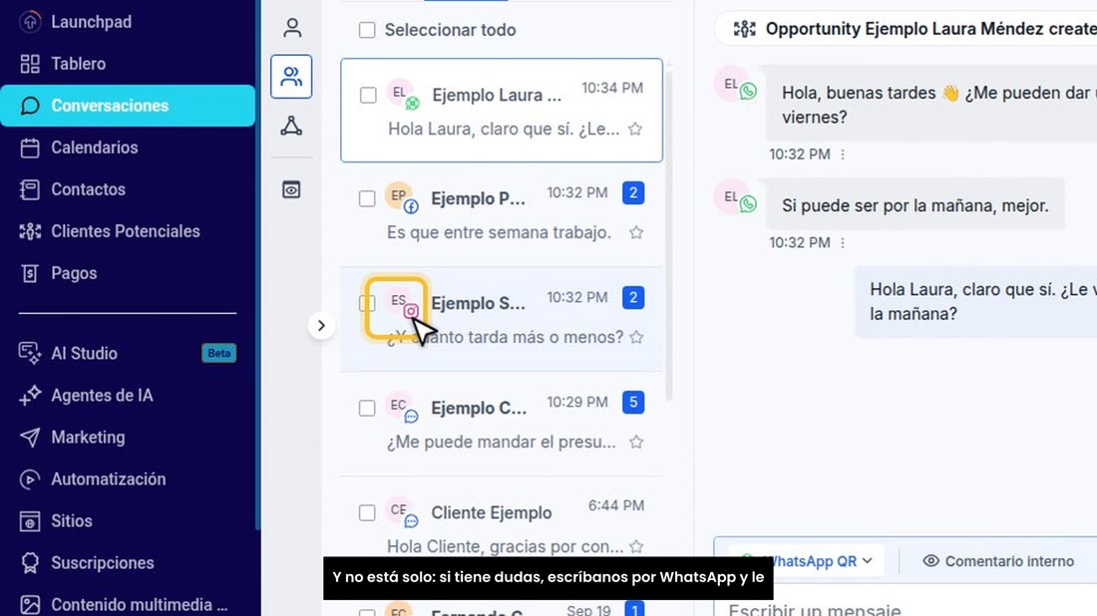Click the Pagos icon in sidebar

(x=29, y=273)
